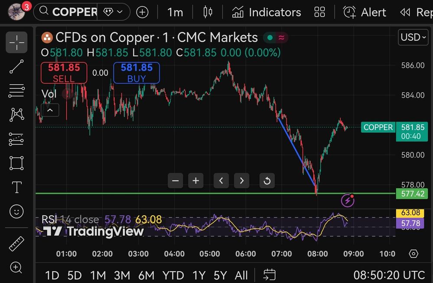Click the pink data update approximation badge
This screenshot has width=433, height=283.
tap(282, 37)
